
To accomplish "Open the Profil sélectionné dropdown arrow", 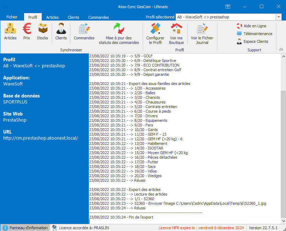I will point(279,17).
